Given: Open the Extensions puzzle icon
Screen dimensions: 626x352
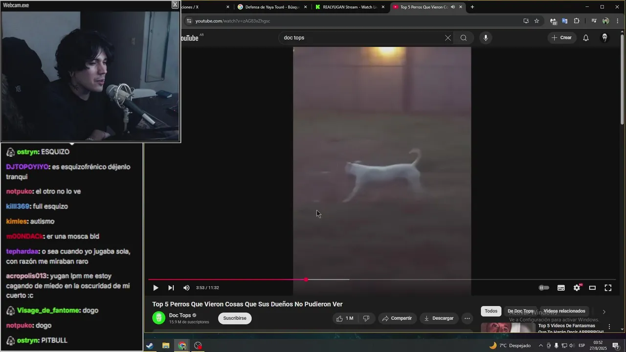Looking at the screenshot, I should point(577,21).
